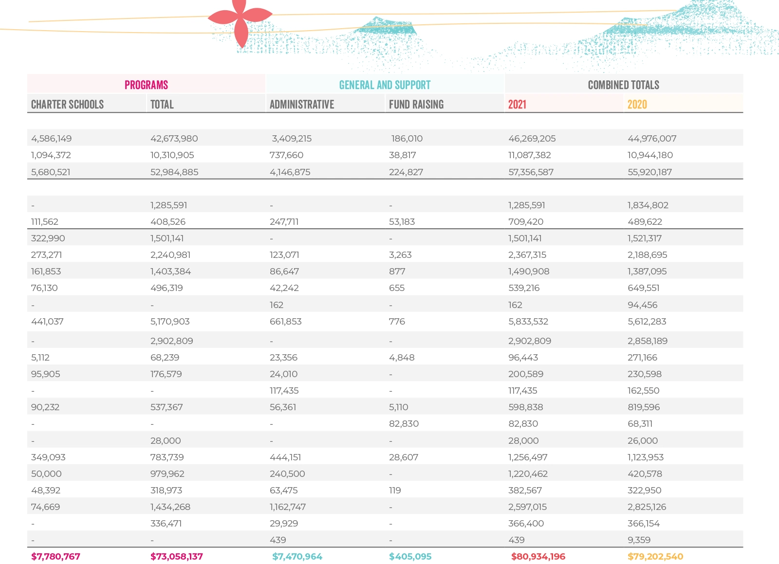Click the 57,356,587 subtotal cell
Screen dimensions: 779x564
point(531,172)
